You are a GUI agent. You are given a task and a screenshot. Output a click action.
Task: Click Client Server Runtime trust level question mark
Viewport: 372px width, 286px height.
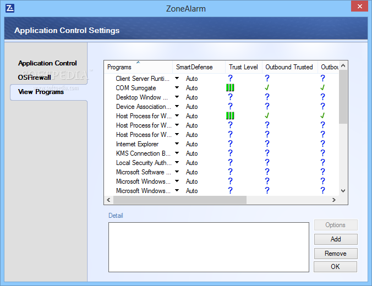230,78
